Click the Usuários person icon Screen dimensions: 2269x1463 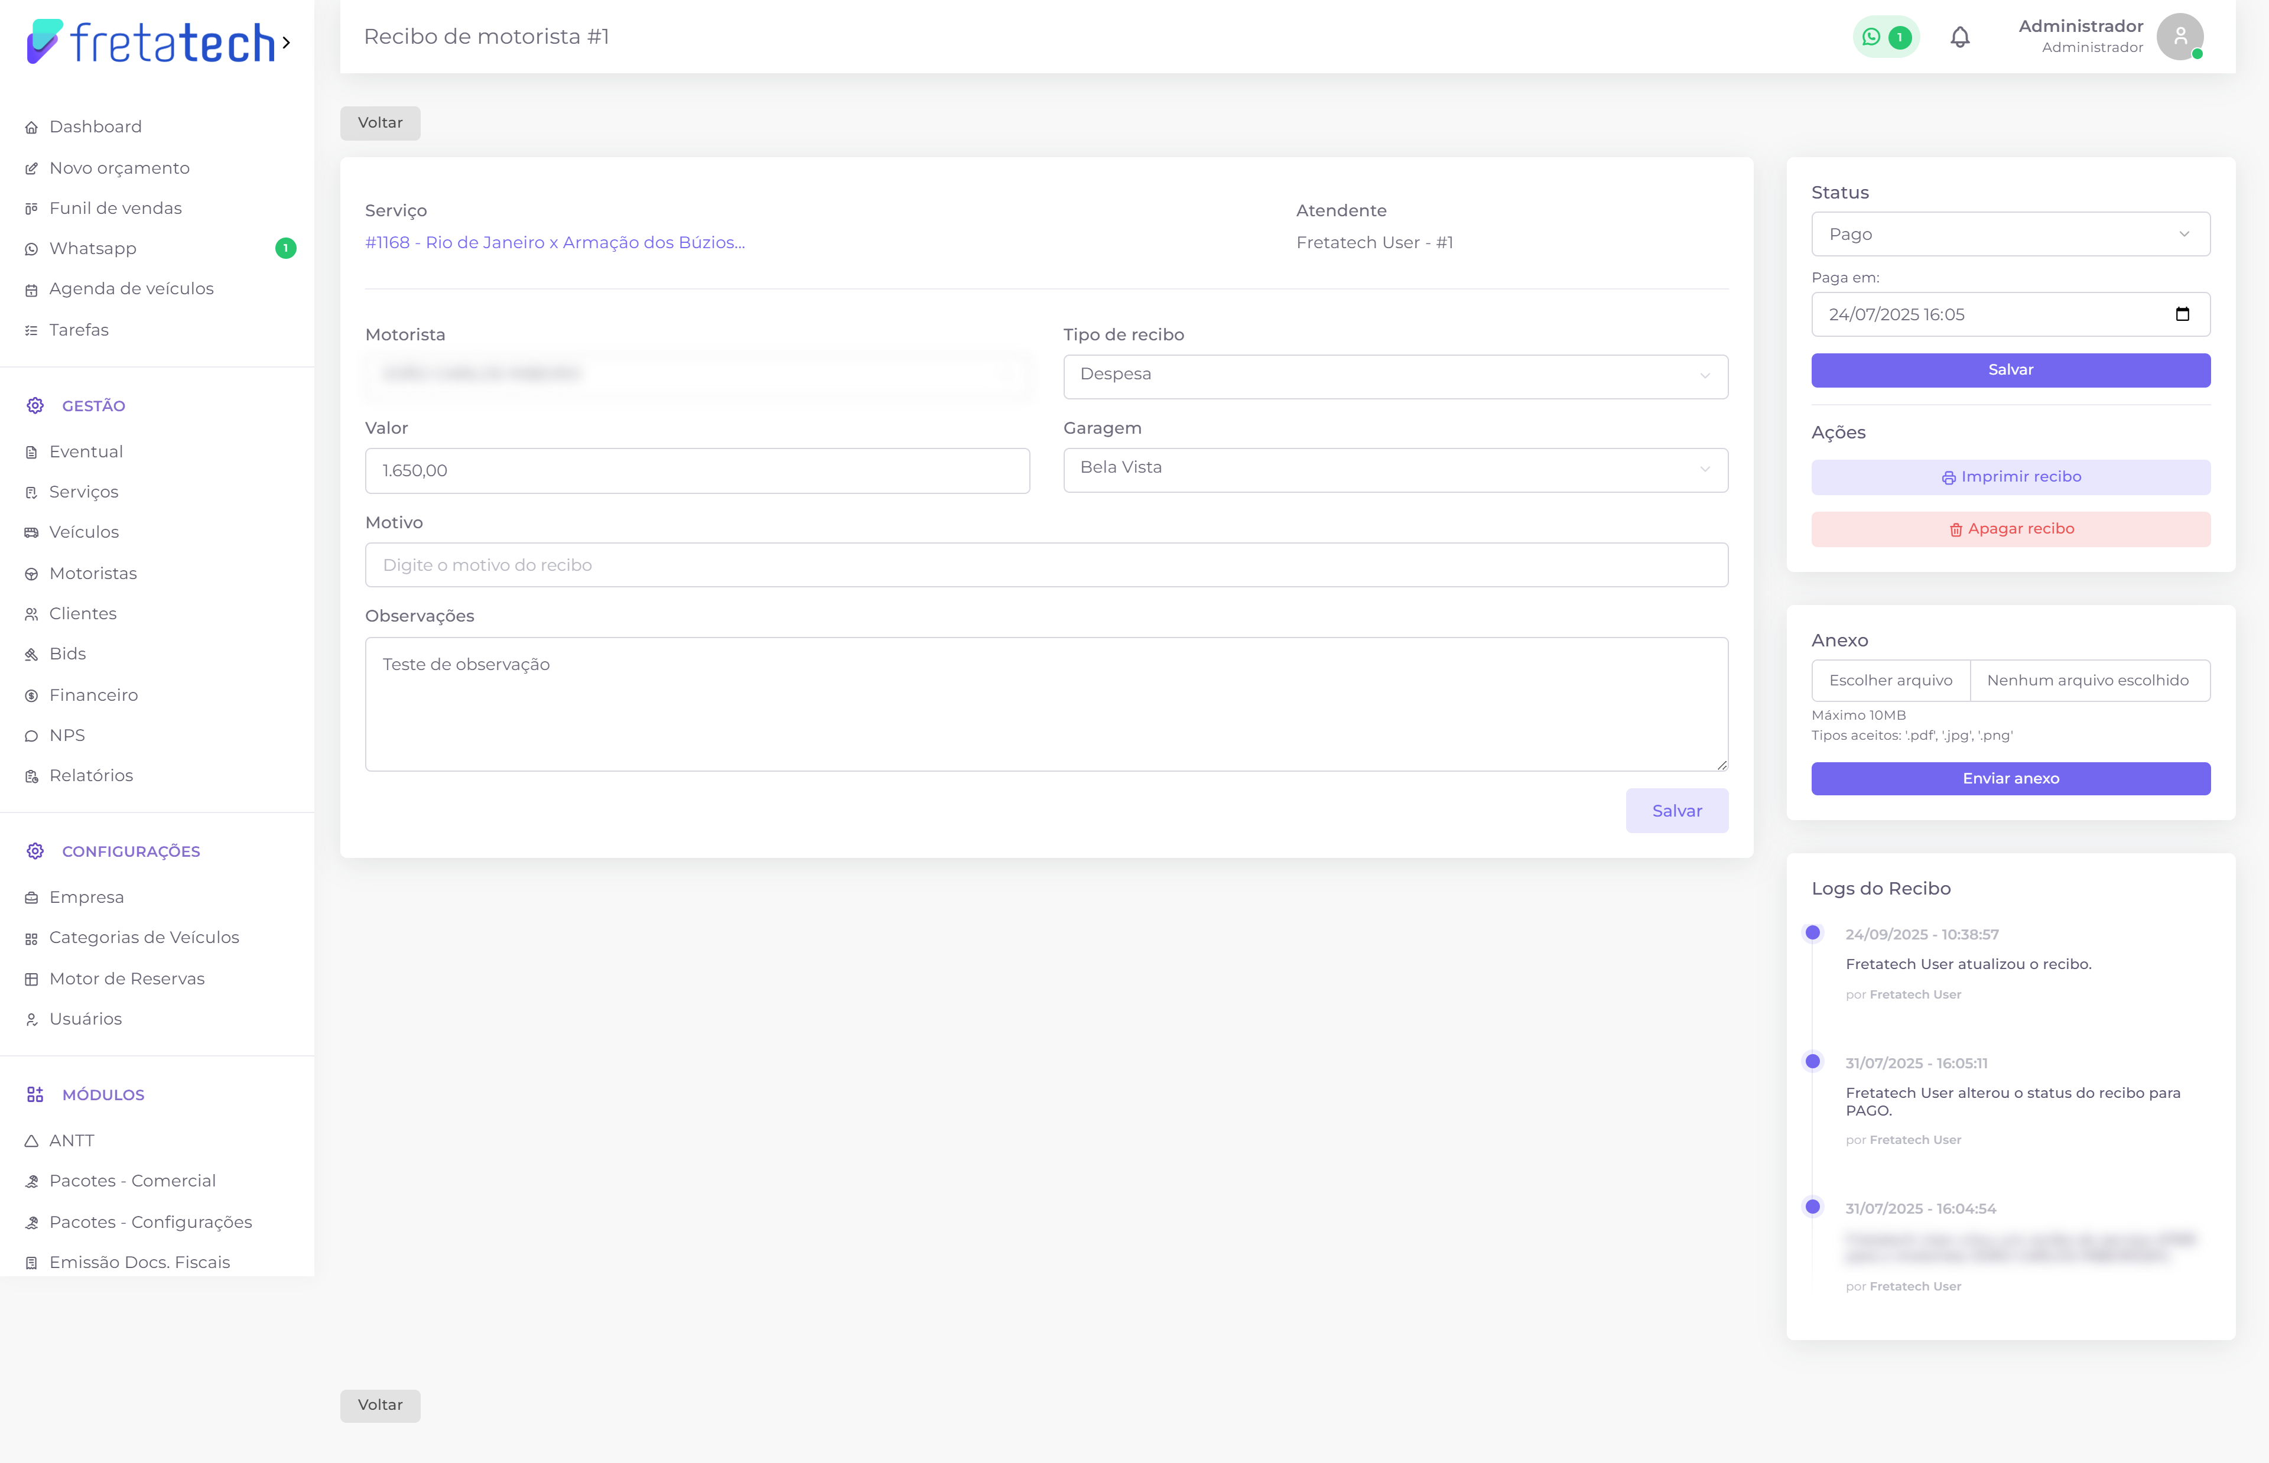click(x=31, y=1019)
